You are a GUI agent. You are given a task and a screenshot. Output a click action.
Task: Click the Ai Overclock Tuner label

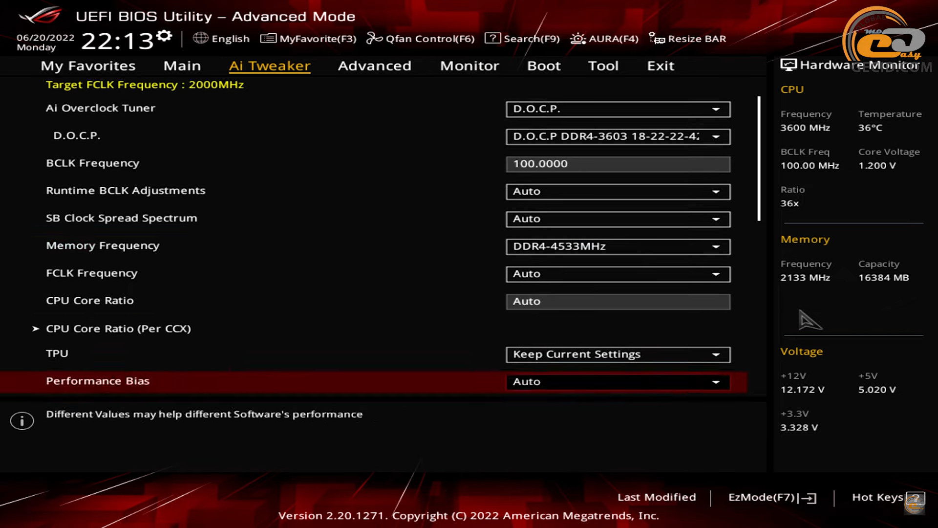tap(101, 108)
